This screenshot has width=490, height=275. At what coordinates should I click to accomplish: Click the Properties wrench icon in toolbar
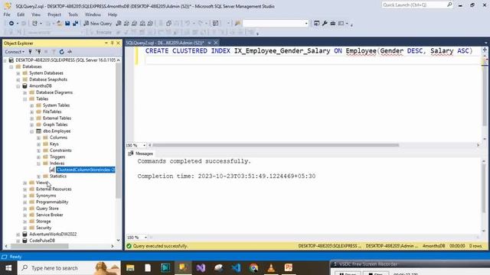click(325, 24)
